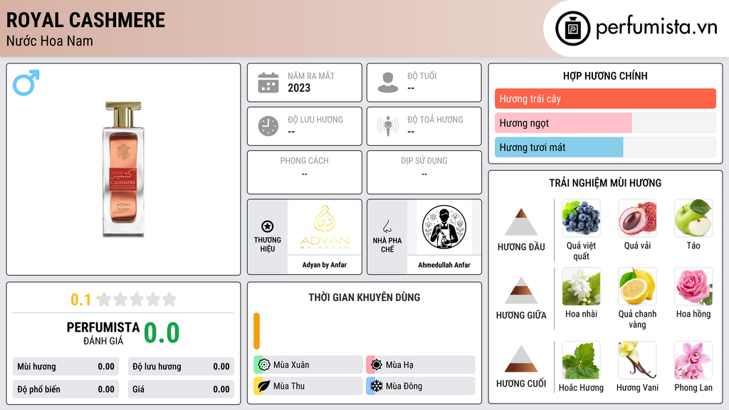This screenshot has height=410, width=729.
Task: Click the Mùa Thu leaf icon
Action: (264, 386)
